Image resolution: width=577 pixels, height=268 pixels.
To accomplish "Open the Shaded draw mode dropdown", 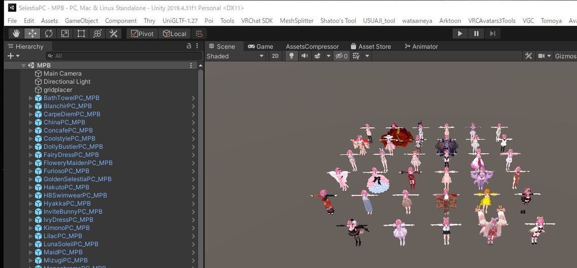I will pyautogui.click(x=236, y=56).
